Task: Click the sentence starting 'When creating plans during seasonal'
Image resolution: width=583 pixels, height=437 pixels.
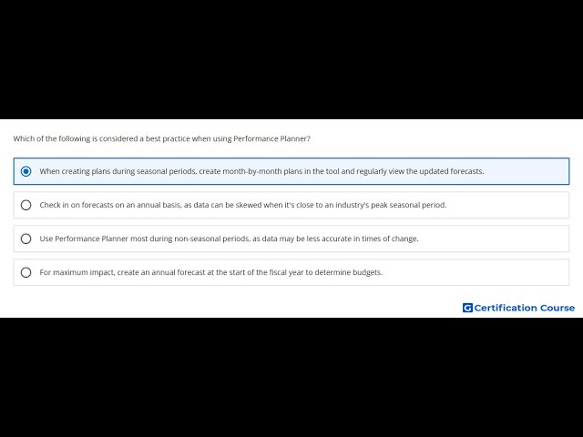Action: point(261,171)
